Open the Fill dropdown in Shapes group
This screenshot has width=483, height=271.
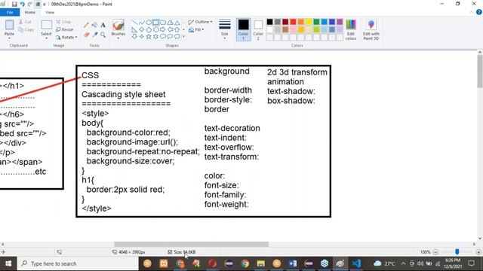click(196, 29)
